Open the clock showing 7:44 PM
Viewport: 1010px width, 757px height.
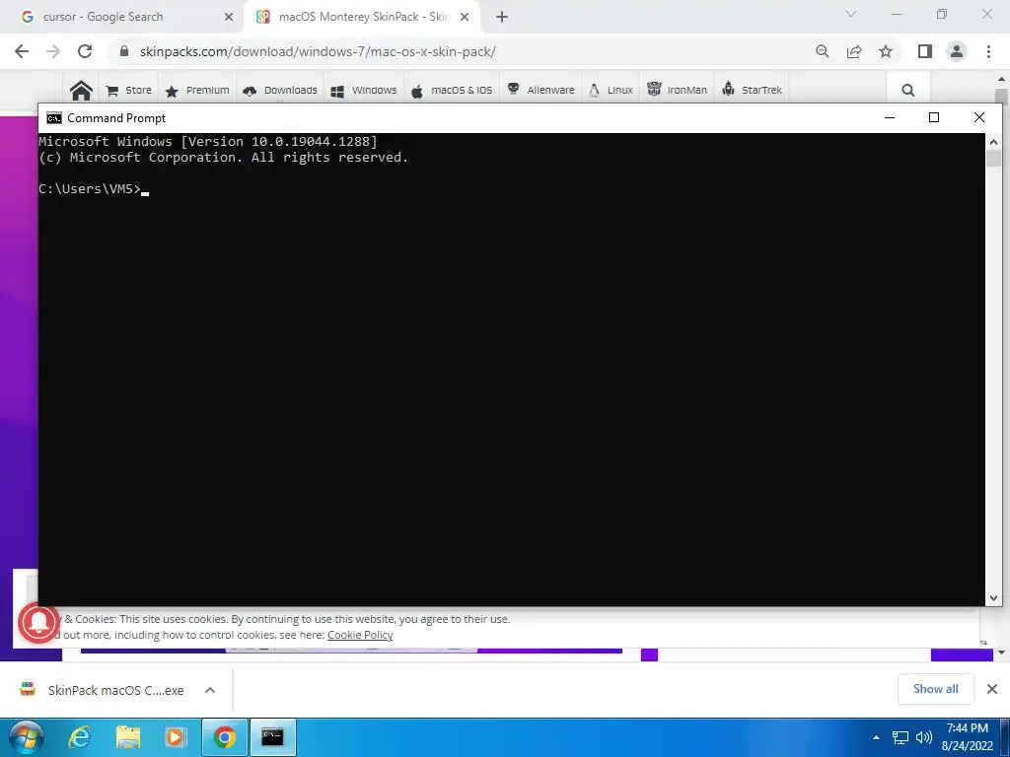pyautogui.click(x=967, y=737)
